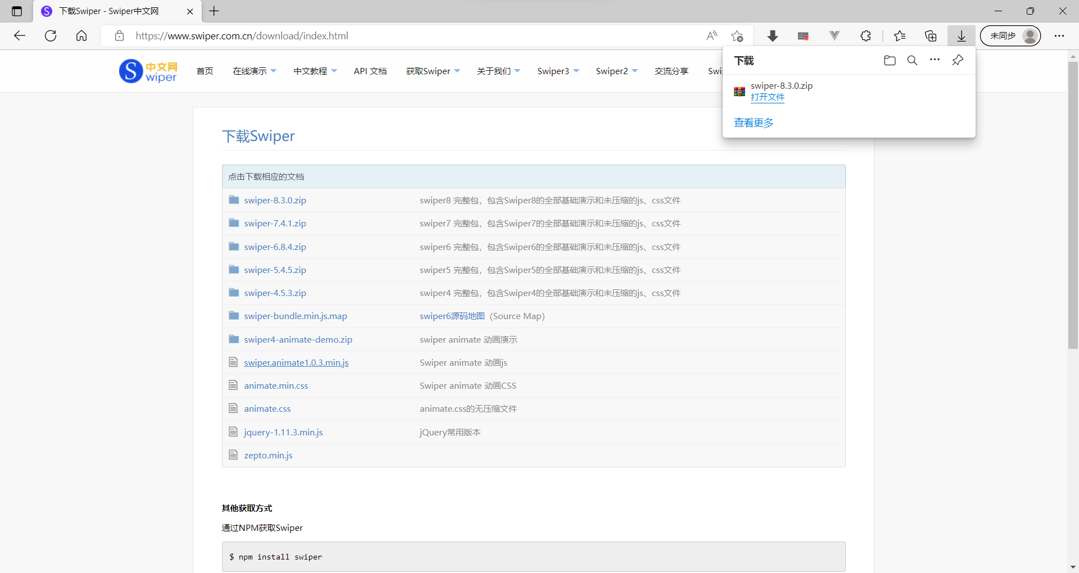This screenshot has width=1079, height=573.
Task: Expand the Swiper3 dropdown
Action: [558, 71]
